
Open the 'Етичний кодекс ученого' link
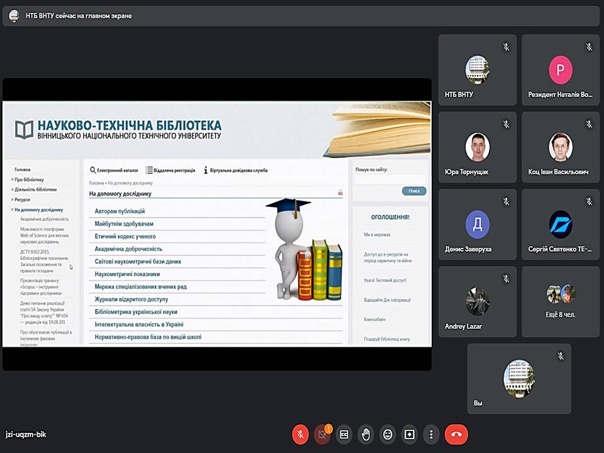tap(125, 237)
